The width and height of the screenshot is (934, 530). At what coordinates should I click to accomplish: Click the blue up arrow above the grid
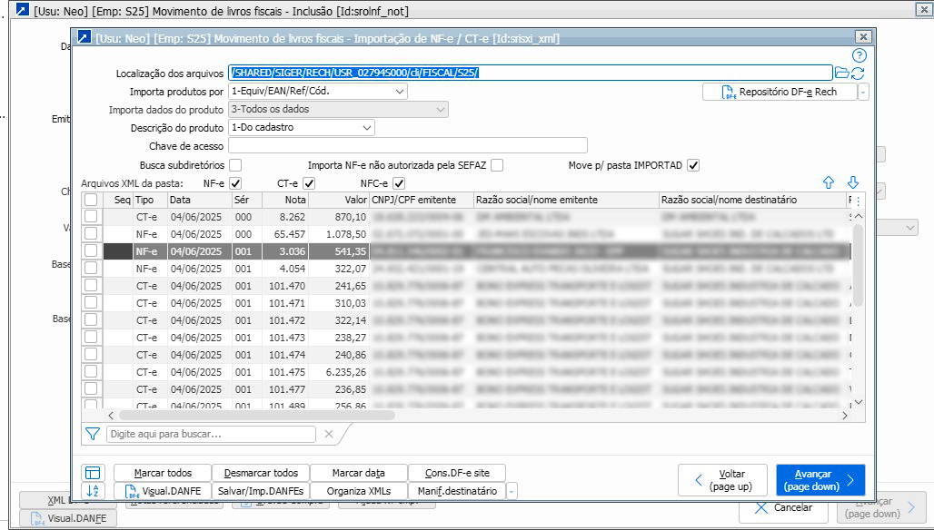click(829, 183)
